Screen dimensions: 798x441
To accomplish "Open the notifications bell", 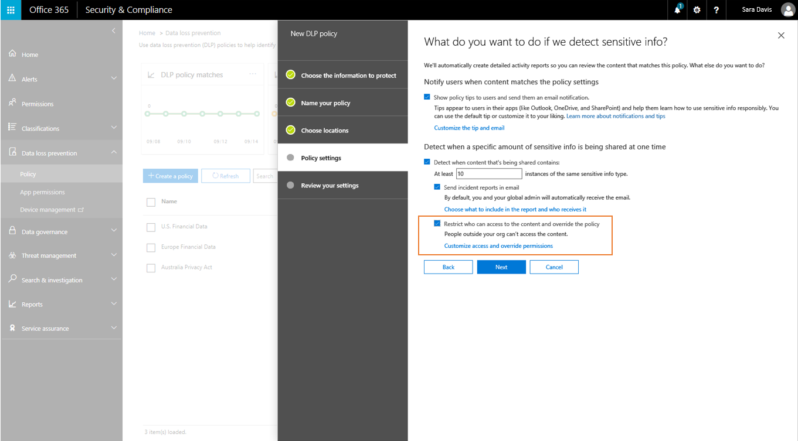I will pos(677,9).
